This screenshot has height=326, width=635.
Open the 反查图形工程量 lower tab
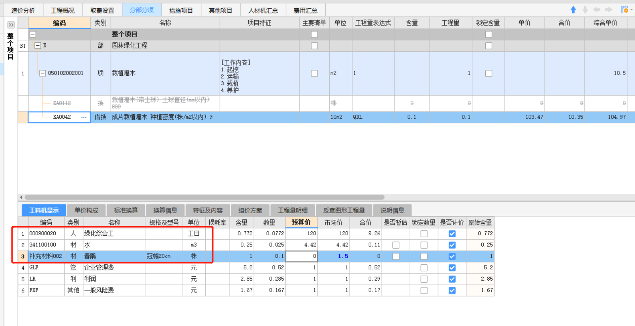point(344,210)
